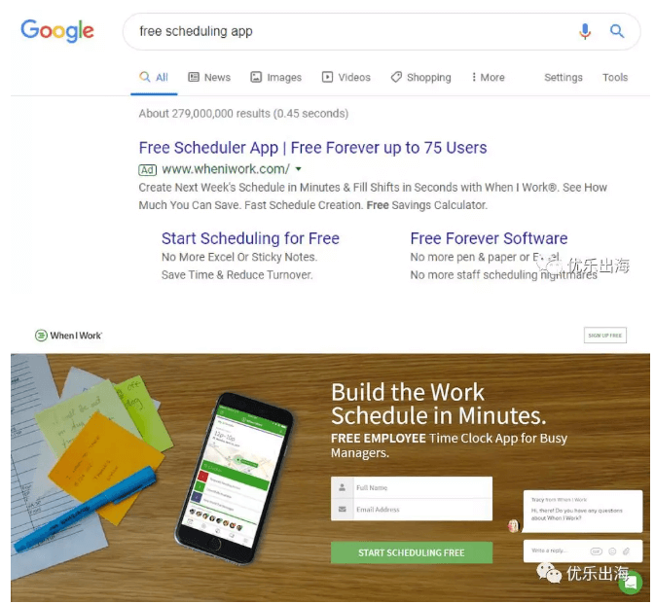
Task: Click the GIF icon in chat reply
Action: 596,551
